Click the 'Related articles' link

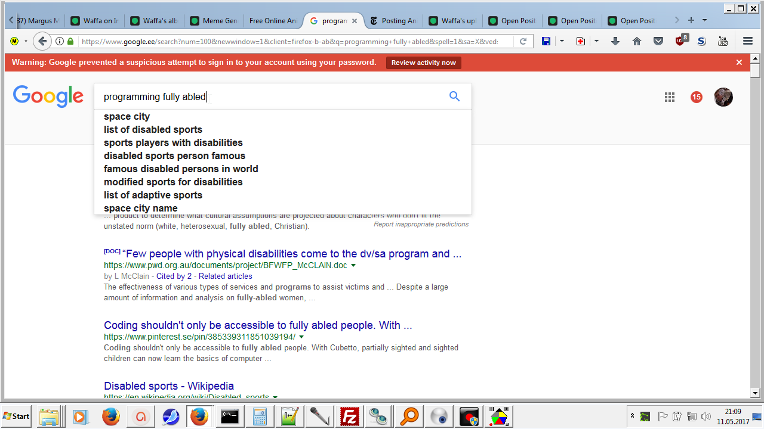(226, 276)
